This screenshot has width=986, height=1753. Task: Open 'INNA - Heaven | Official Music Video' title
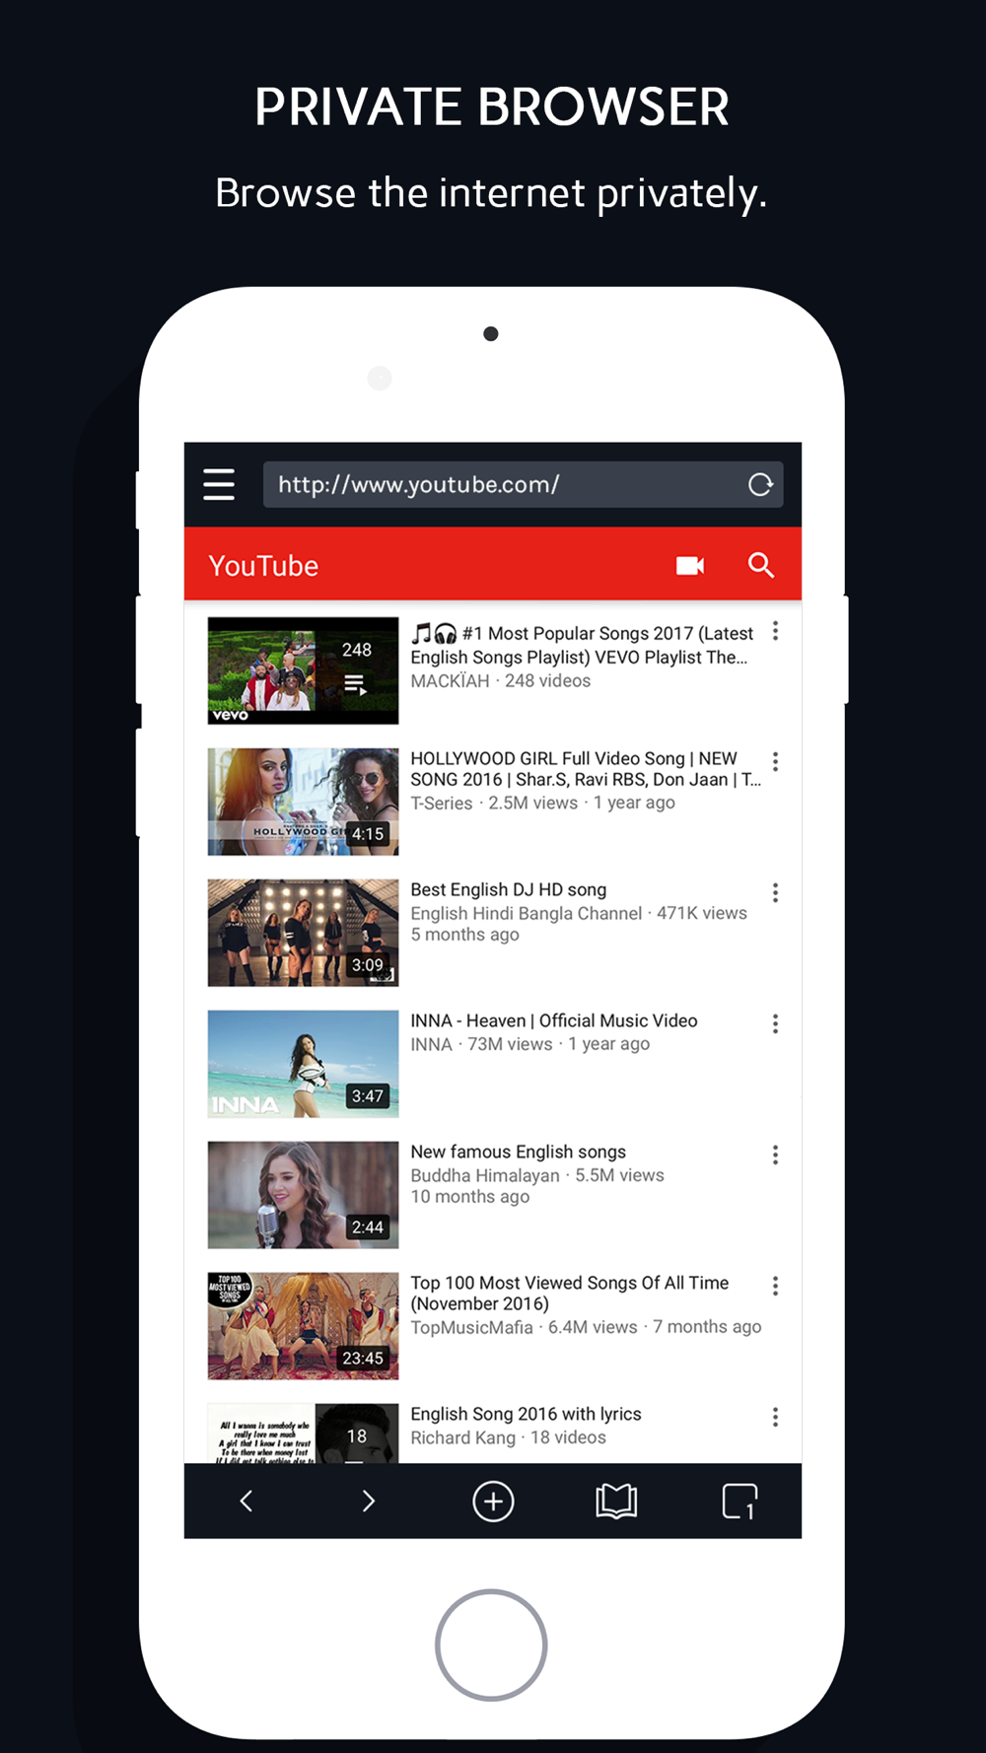point(554,1020)
